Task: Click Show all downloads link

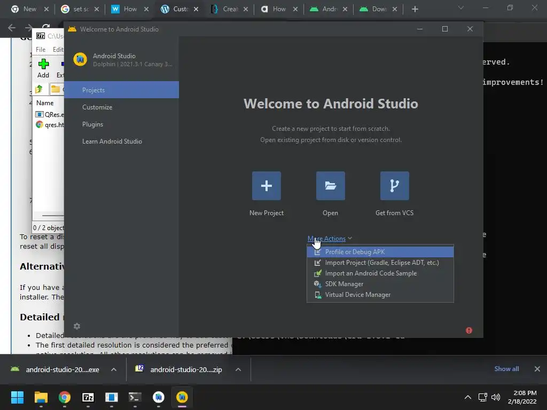Action: (x=506, y=369)
